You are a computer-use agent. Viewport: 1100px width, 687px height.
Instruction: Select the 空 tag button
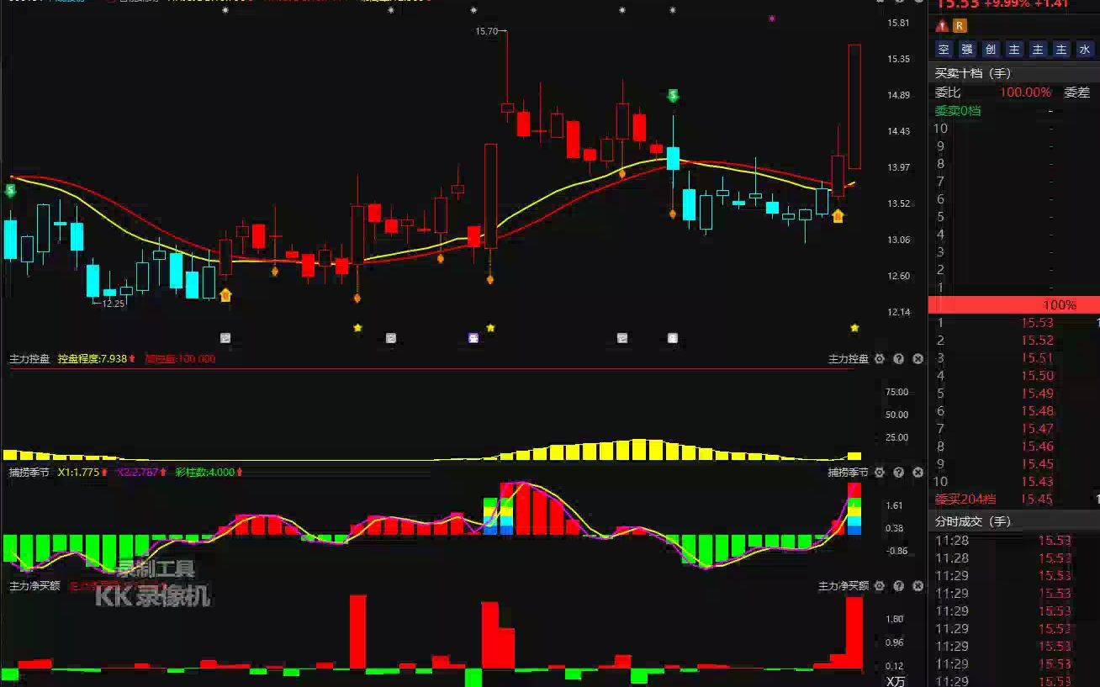(944, 50)
